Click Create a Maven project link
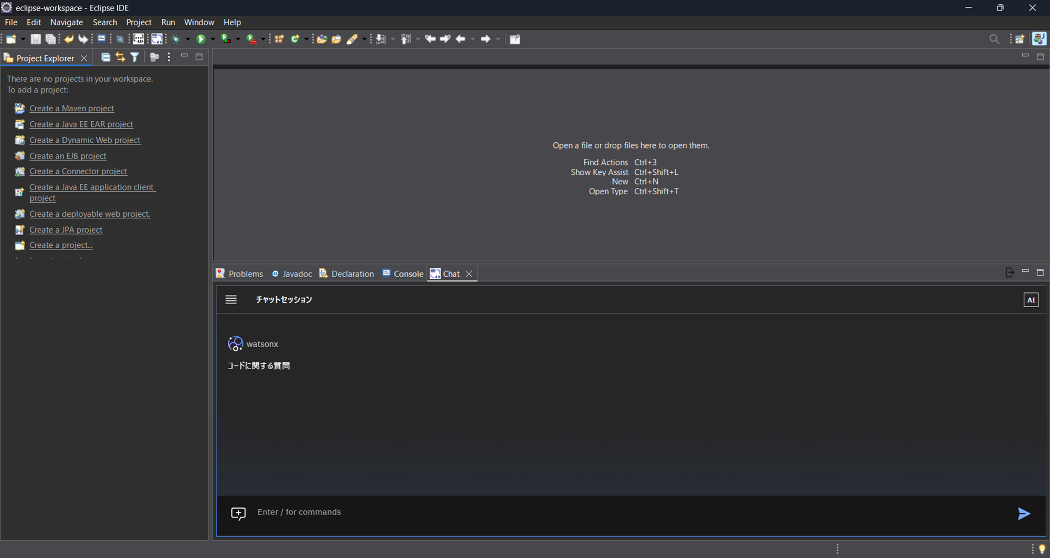The image size is (1050, 558). point(71,108)
